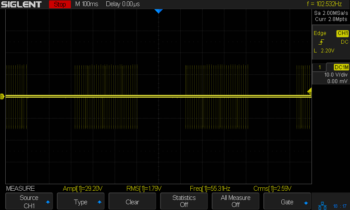Open the Source CH1 selection menu
Viewport: 350px width, 210px height.
tap(29, 201)
